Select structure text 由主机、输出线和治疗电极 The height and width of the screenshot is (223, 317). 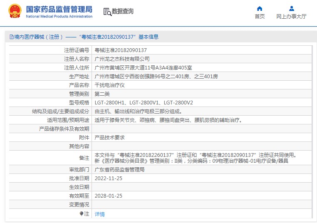click(139, 111)
